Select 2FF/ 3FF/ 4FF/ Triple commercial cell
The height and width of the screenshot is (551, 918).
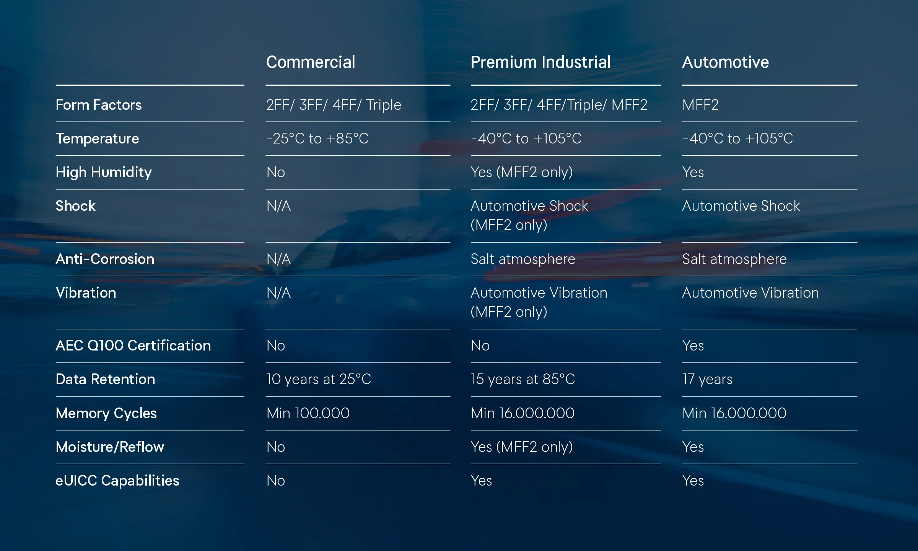click(334, 105)
